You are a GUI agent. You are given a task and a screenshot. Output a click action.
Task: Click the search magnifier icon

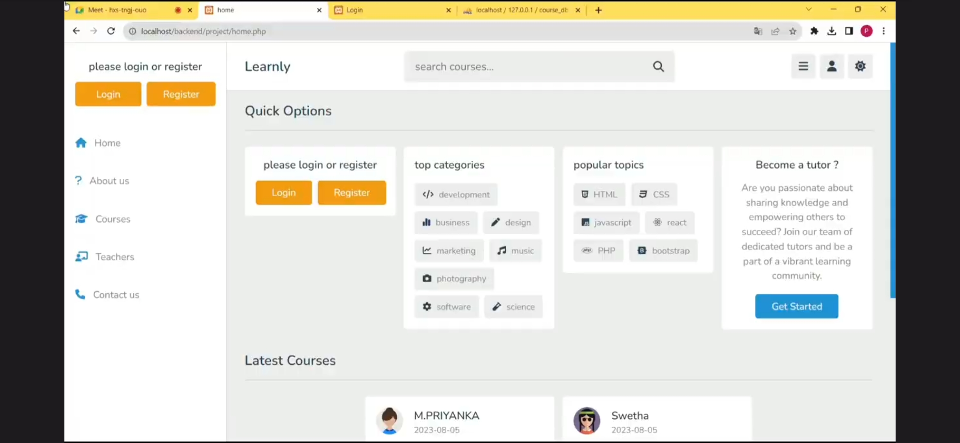click(x=658, y=66)
